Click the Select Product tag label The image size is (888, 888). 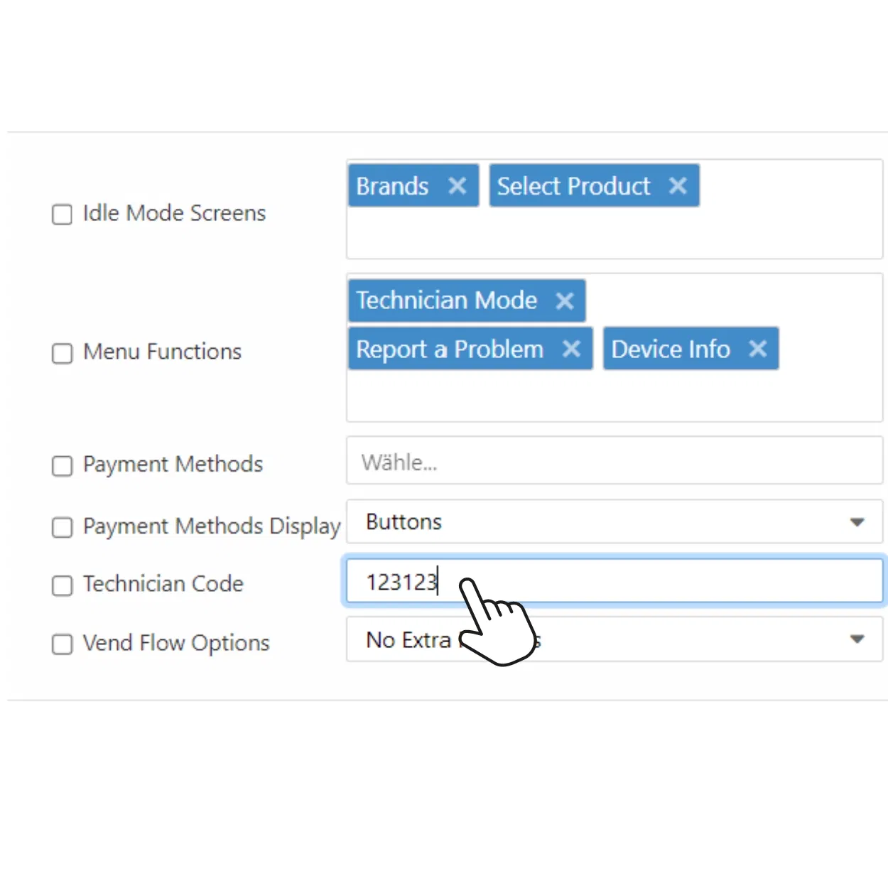point(573,186)
